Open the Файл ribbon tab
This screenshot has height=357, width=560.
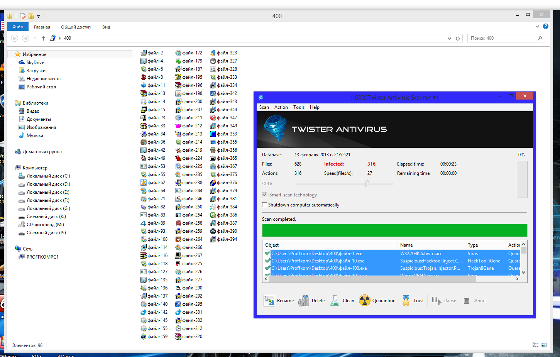17,27
